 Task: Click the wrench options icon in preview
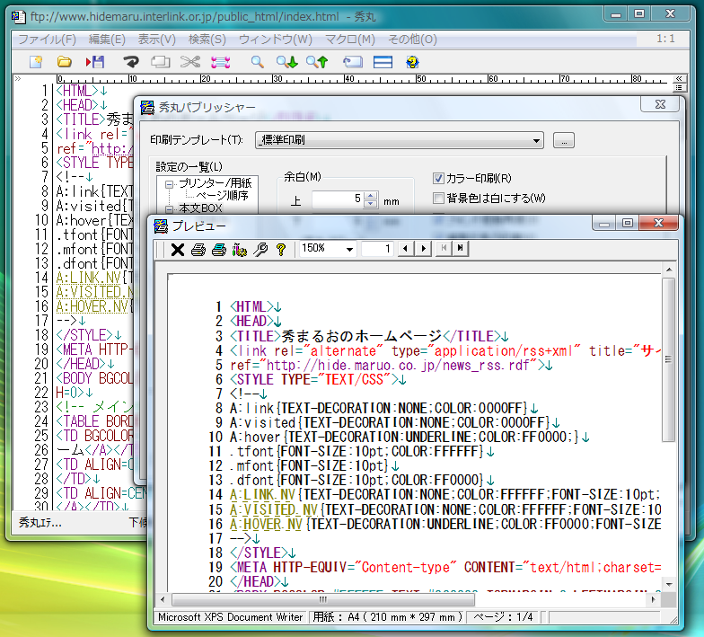[260, 250]
